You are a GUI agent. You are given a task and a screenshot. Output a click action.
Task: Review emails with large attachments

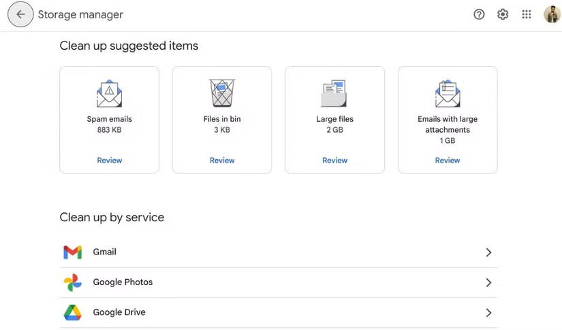click(x=448, y=161)
